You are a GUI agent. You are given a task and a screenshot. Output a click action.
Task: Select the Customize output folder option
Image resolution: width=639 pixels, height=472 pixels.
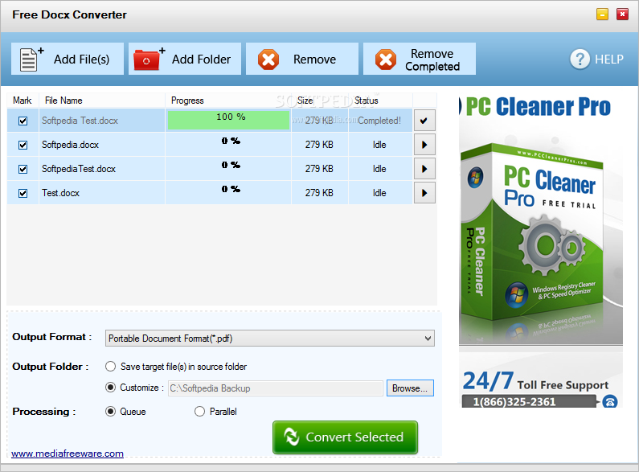coord(110,388)
